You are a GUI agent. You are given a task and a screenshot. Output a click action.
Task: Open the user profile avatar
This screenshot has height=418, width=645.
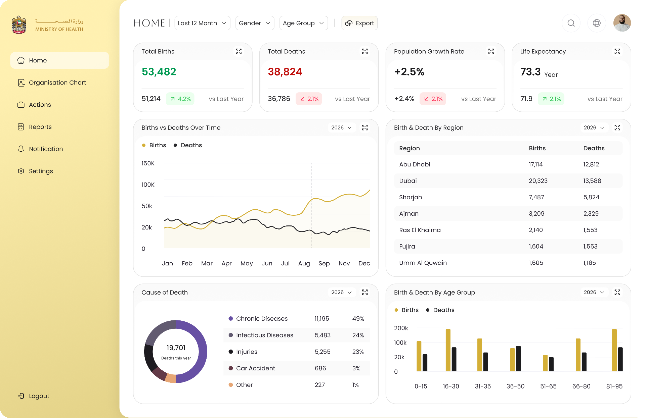click(622, 23)
